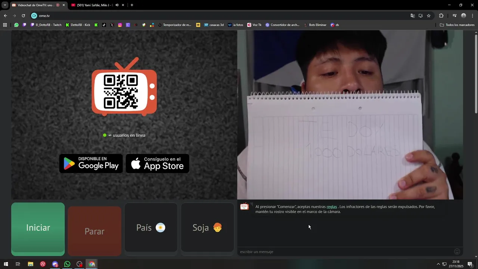Open WhatsApp from the taskbar
Image resolution: width=478 pixels, height=269 pixels.
click(x=67, y=264)
